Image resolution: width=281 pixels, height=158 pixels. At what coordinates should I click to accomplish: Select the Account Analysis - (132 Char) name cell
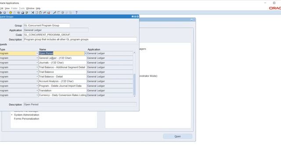[x=62, y=81]
